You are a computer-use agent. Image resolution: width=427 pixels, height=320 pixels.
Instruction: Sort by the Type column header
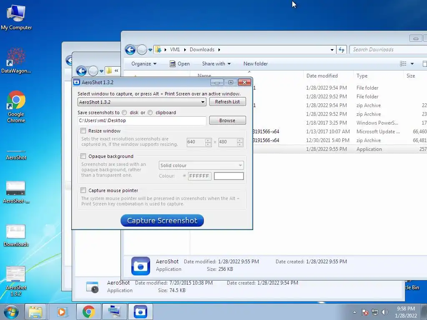(x=379, y=76)
